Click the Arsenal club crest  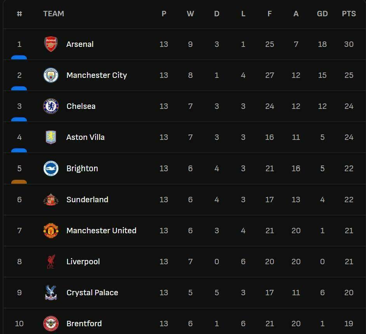tap(51, 44)
